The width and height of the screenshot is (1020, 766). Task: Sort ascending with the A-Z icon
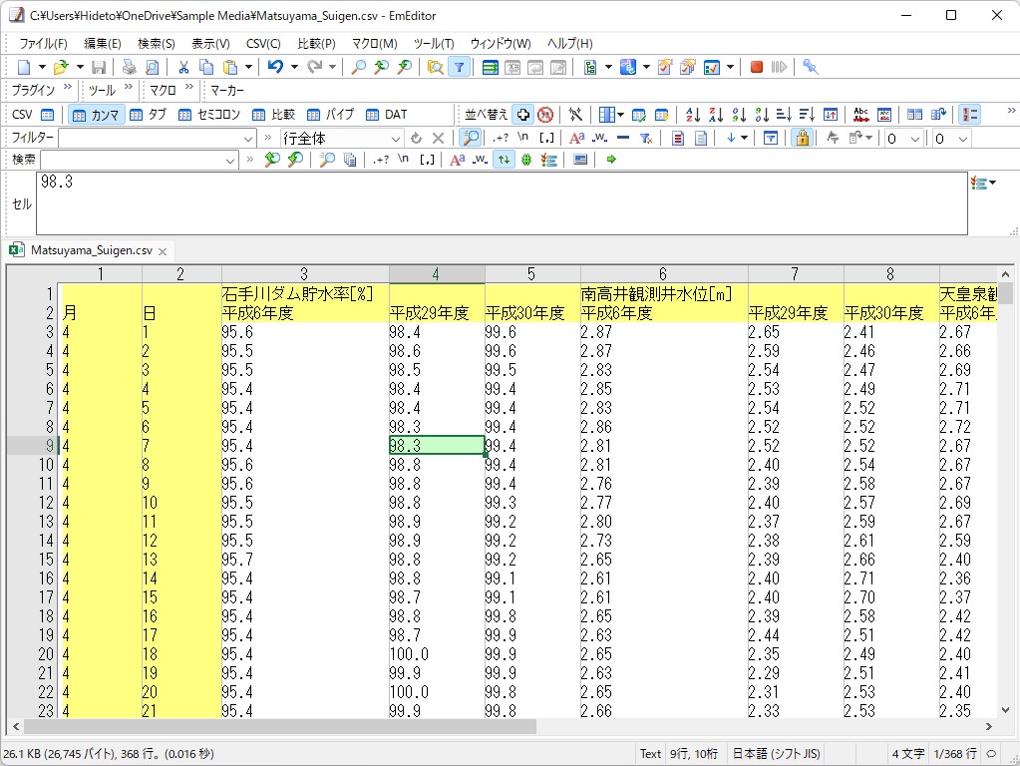(689, 114)
